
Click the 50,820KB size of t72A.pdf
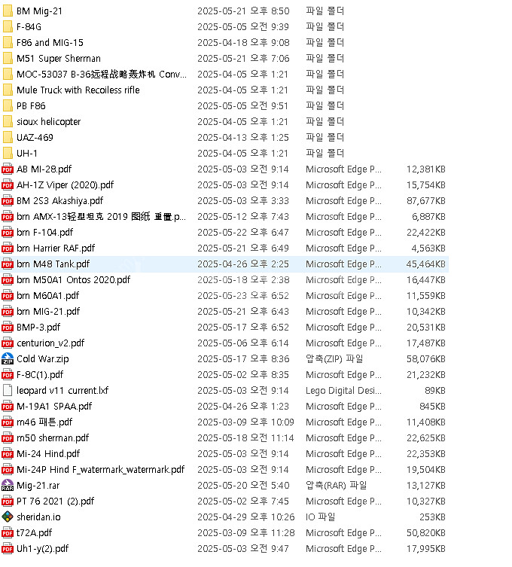(x=426, y=532)
